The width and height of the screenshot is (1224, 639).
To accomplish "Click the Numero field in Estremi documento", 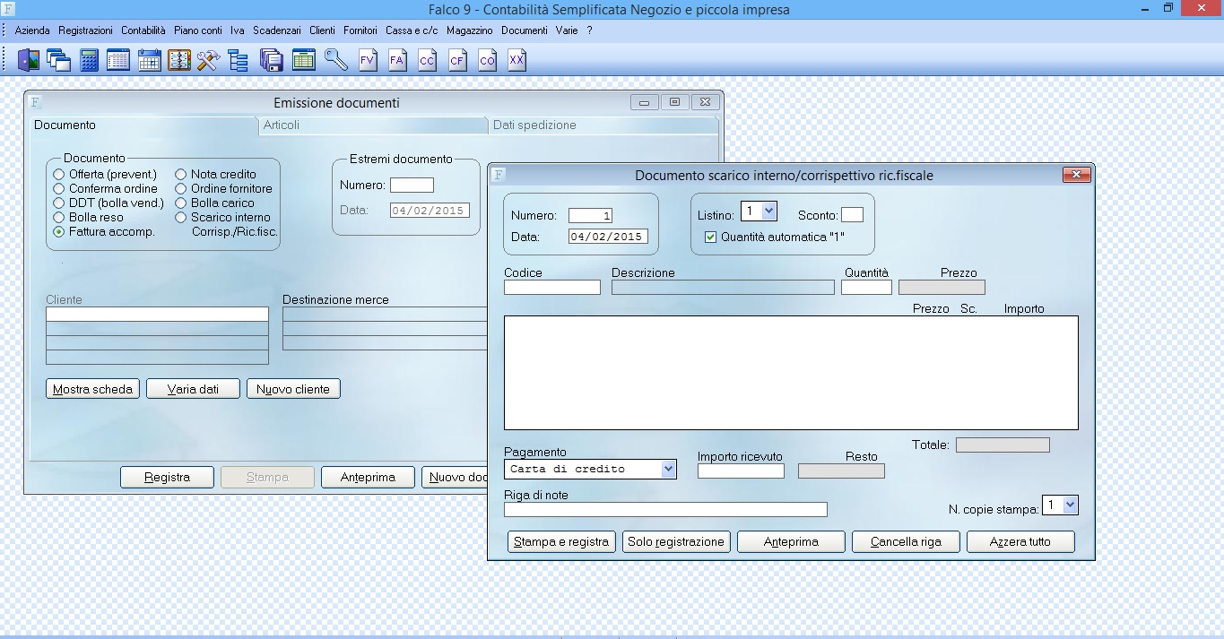I will coord(412,186).
